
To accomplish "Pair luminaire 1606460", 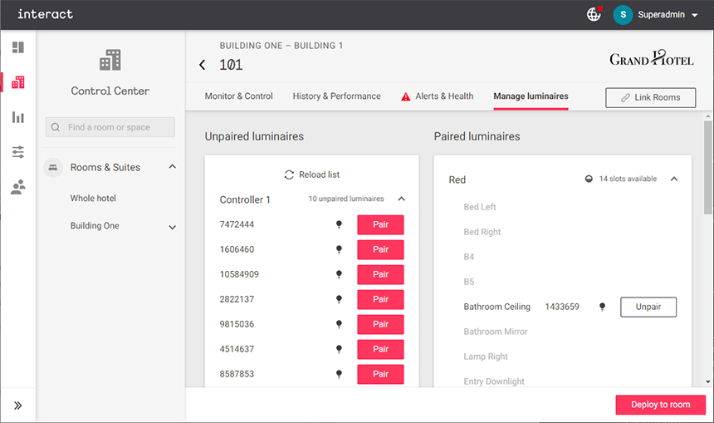I will pos(380,249).
